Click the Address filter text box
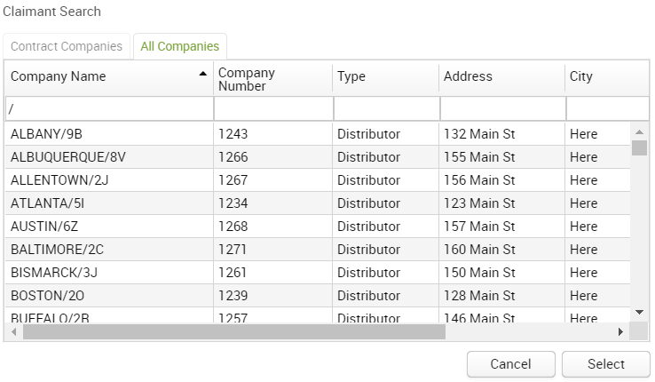 coord(501,108)
